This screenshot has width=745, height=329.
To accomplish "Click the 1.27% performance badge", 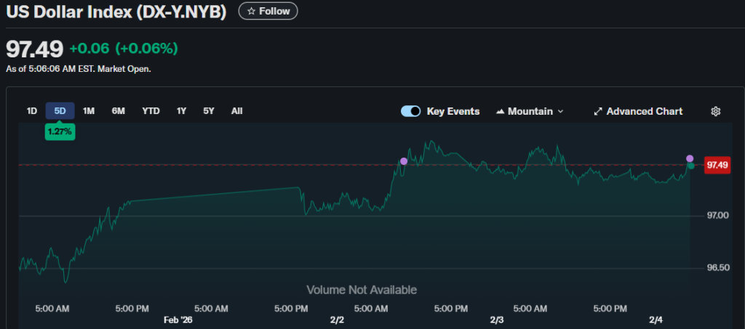I will point(60,131).
